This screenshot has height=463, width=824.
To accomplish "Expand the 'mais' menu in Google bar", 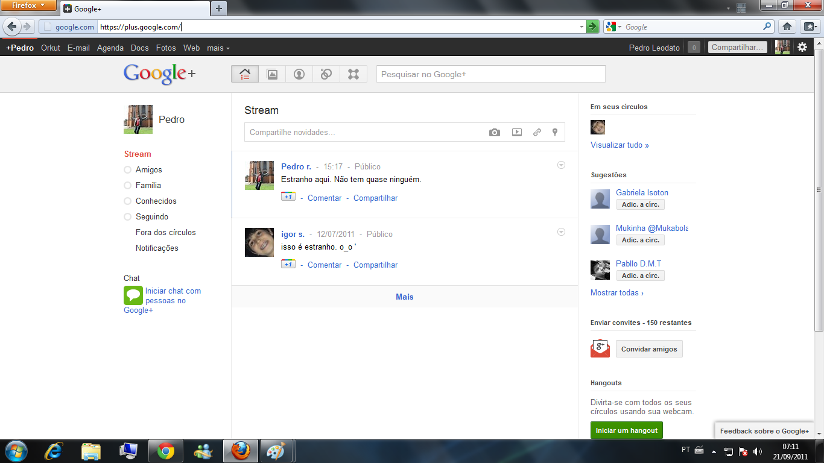I will pyautogui.click(x=218, y=48).
